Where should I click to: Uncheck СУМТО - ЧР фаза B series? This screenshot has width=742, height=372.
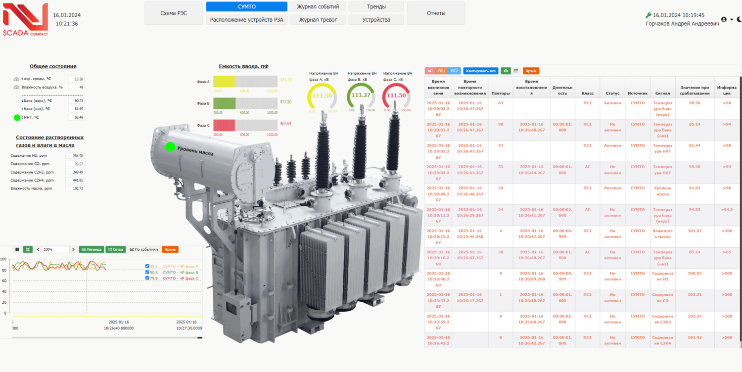coord(147,272)
